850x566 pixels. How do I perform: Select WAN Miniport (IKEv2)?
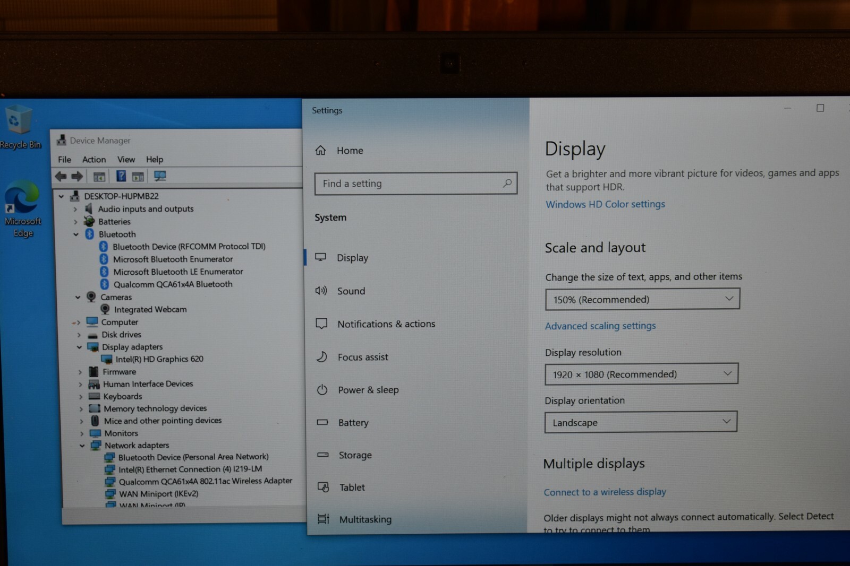tap(158, 494)
